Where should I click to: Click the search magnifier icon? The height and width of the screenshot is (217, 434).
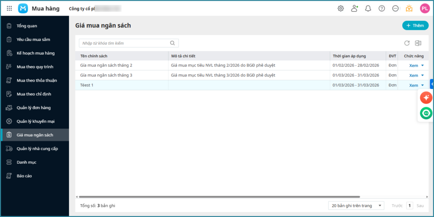pyautogui.click(x=172, y=43)
